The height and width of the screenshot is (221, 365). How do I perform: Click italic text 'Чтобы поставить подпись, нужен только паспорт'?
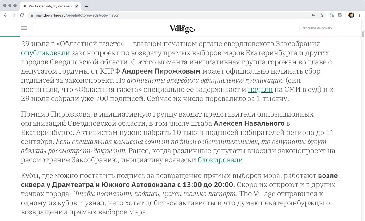point(155,194)
